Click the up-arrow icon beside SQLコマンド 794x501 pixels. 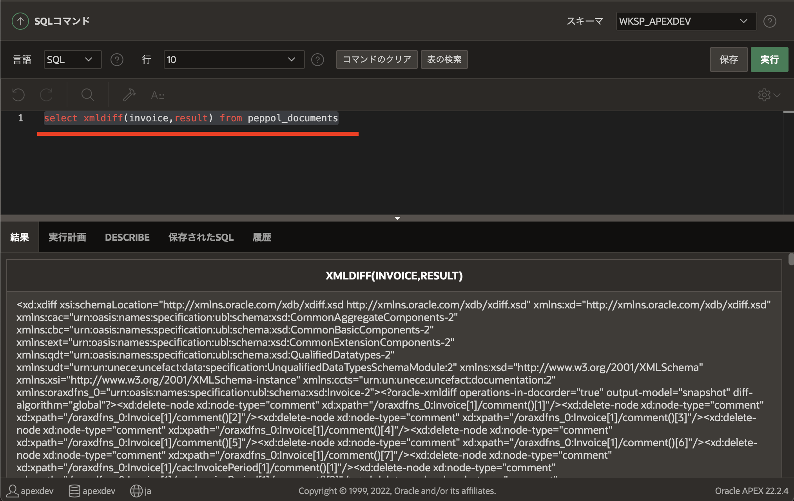[x=20, y=21]
